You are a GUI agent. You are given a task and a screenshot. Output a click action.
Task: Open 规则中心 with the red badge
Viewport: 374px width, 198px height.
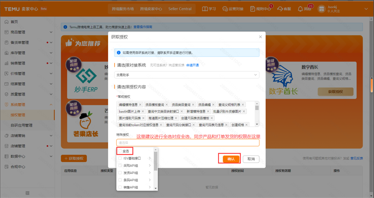[x=261, y=9]
